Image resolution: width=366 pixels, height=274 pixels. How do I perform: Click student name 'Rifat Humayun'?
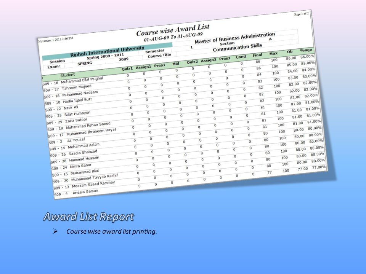click(77, 114)
